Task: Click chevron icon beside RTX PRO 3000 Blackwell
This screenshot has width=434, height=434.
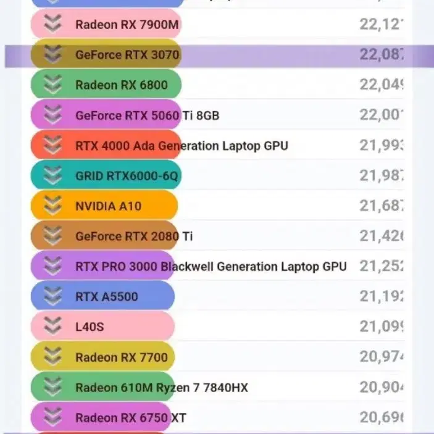Action: click(52, 266)
